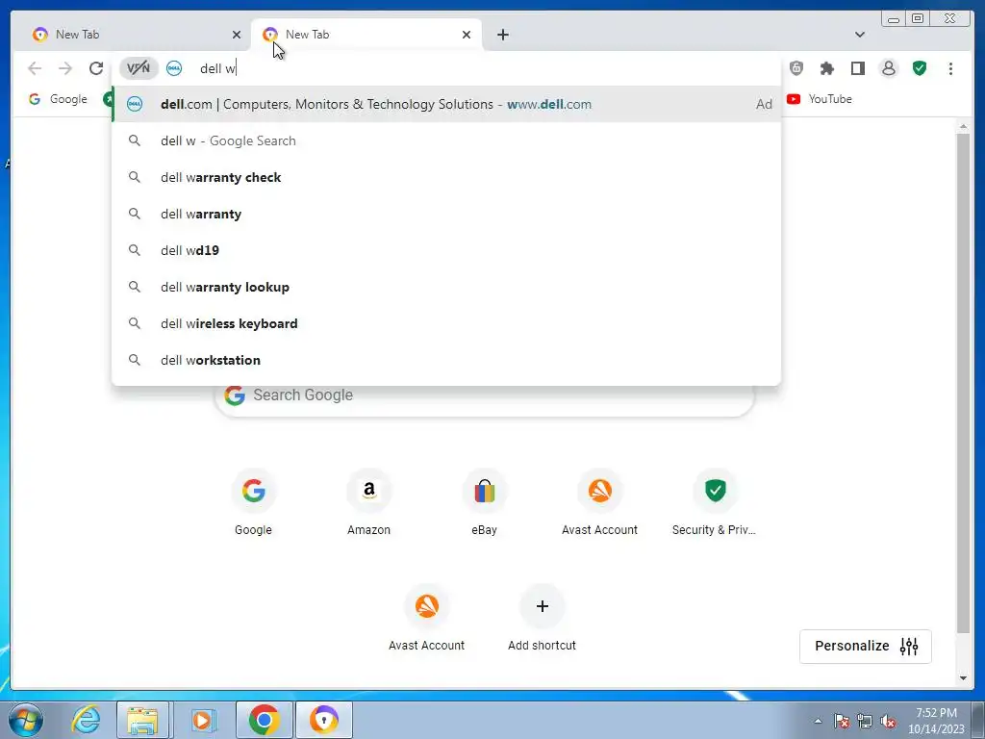Screen dimensions: 985x739
Task: Open the Amazon shortcut tile
Action: coord(368,502)
